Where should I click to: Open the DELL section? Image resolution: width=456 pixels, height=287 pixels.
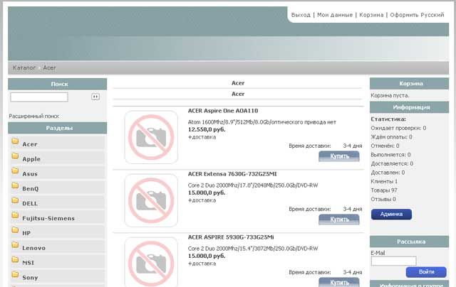pos(30,203)
